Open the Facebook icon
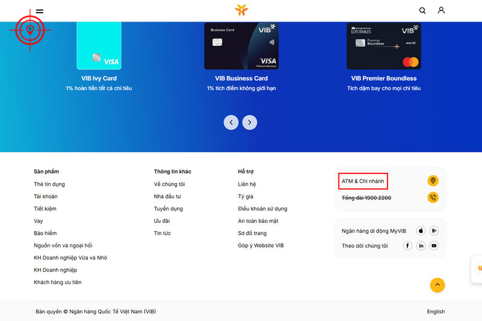 [408, 246]
